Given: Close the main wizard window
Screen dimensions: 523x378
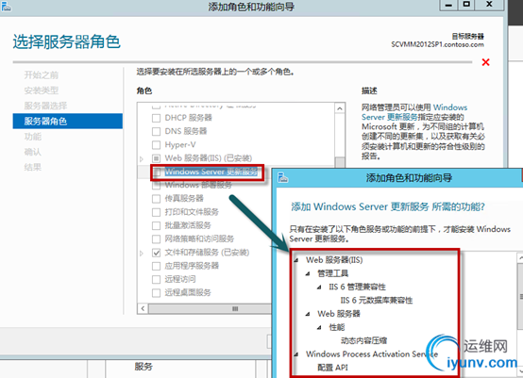Looking at the screenshot, I should [489, 5].
